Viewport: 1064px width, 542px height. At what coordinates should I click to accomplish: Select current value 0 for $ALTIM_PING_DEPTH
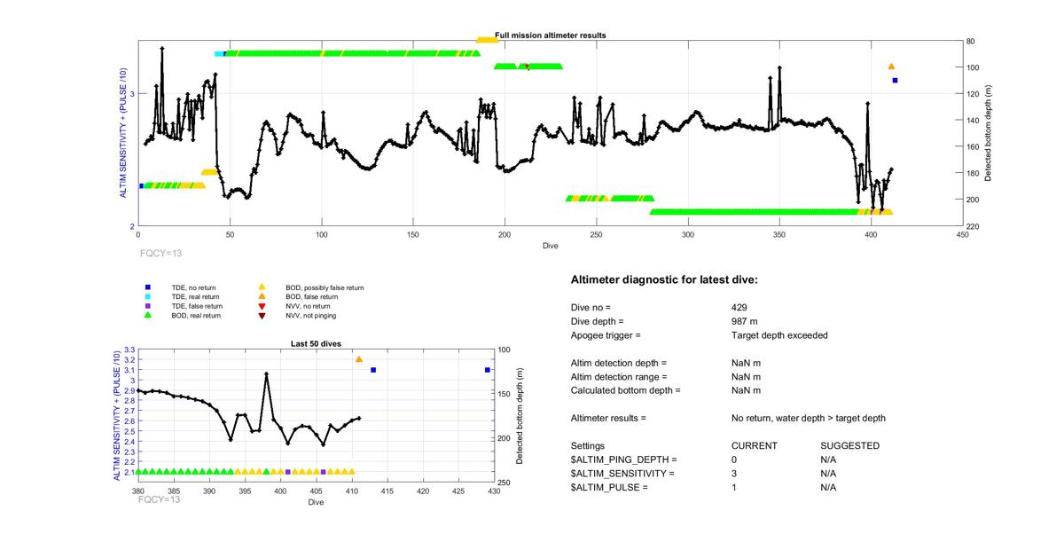click(734, 460)
